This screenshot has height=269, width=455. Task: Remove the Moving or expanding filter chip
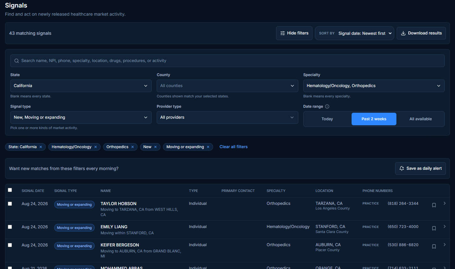point(208,147)
